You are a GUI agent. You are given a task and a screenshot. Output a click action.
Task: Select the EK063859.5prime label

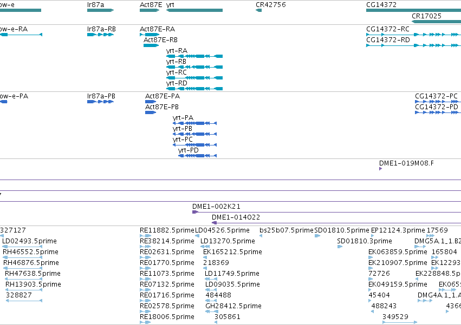click(x=398, y=252)
